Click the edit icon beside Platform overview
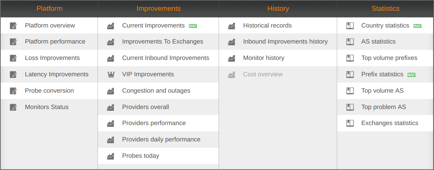 (x=13, y=26)
